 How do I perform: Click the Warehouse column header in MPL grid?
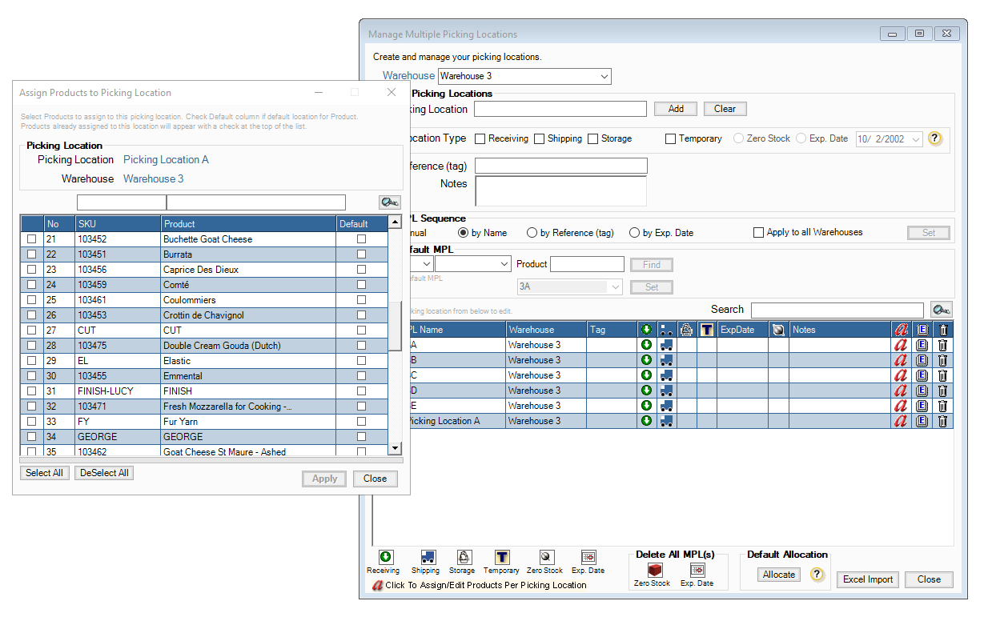pos(546,330)
